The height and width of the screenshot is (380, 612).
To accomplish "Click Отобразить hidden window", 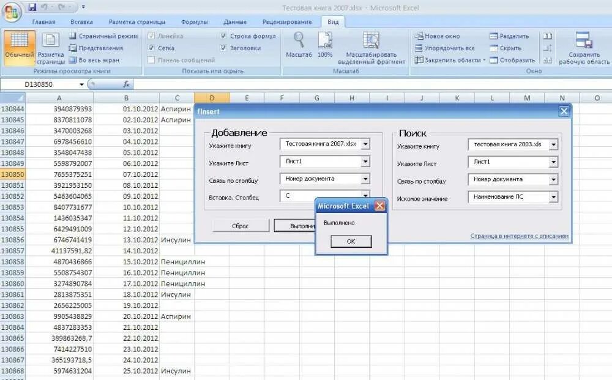I will point(512,60).
